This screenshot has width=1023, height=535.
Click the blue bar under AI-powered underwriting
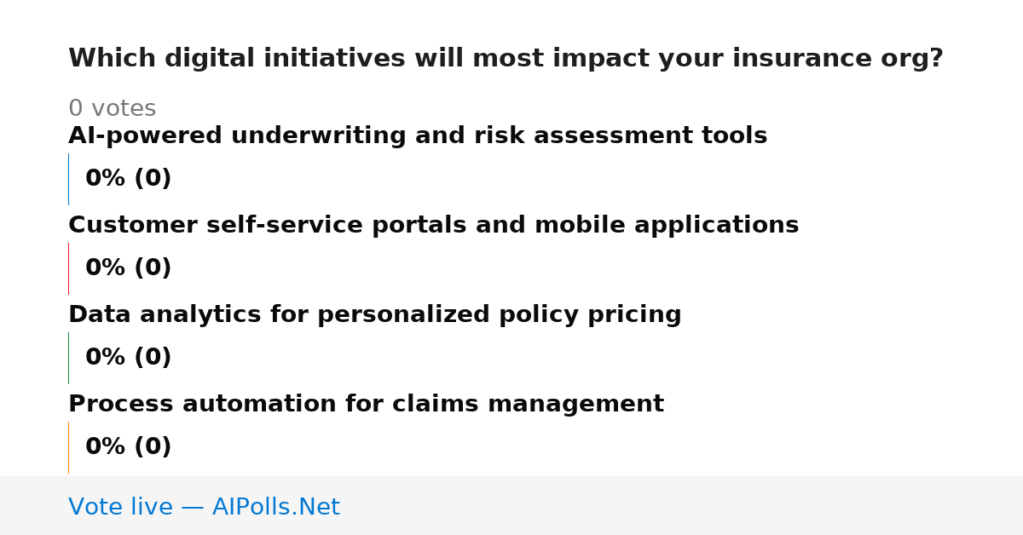pyautogui.click(x=68, y=179)
